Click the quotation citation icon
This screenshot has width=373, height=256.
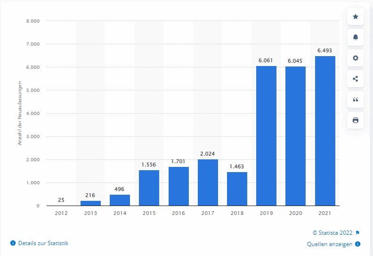click(x=356, y=99)
